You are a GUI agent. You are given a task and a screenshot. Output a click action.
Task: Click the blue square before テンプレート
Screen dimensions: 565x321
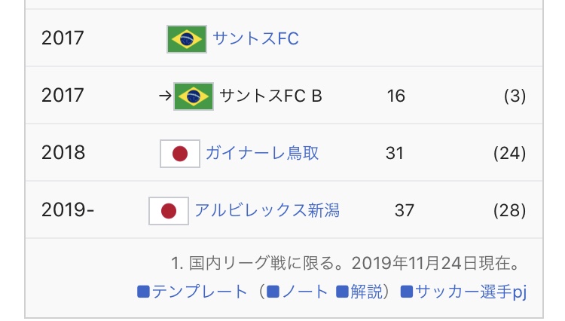pyautogui.click(x=144, y=292)
